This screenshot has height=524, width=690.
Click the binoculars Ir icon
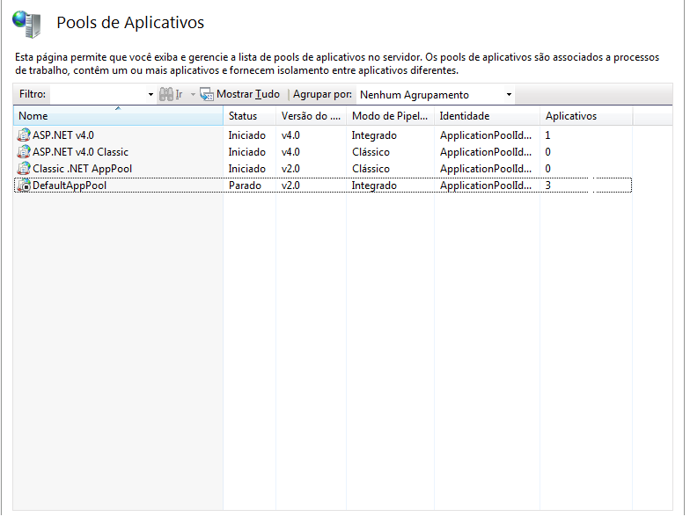[165, 94]
